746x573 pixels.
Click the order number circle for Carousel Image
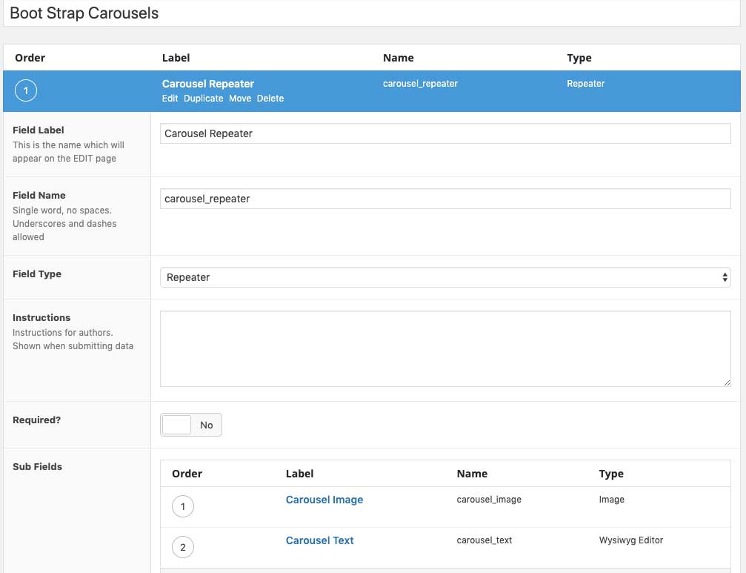182,506
